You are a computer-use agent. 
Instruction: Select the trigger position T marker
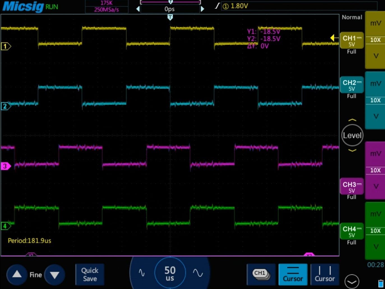pos(170,17)
